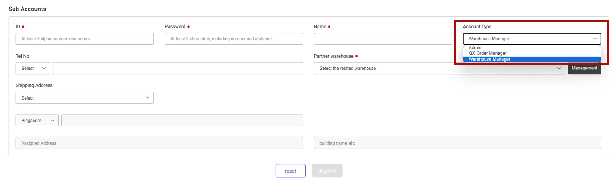Select Admin from the account type list

[475, 48]
